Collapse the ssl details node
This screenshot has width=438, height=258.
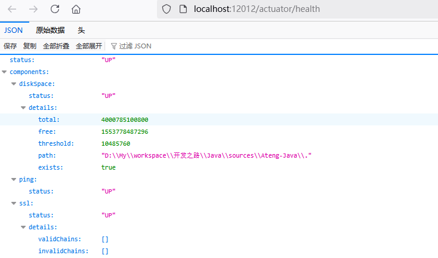[x=23, y=227]
